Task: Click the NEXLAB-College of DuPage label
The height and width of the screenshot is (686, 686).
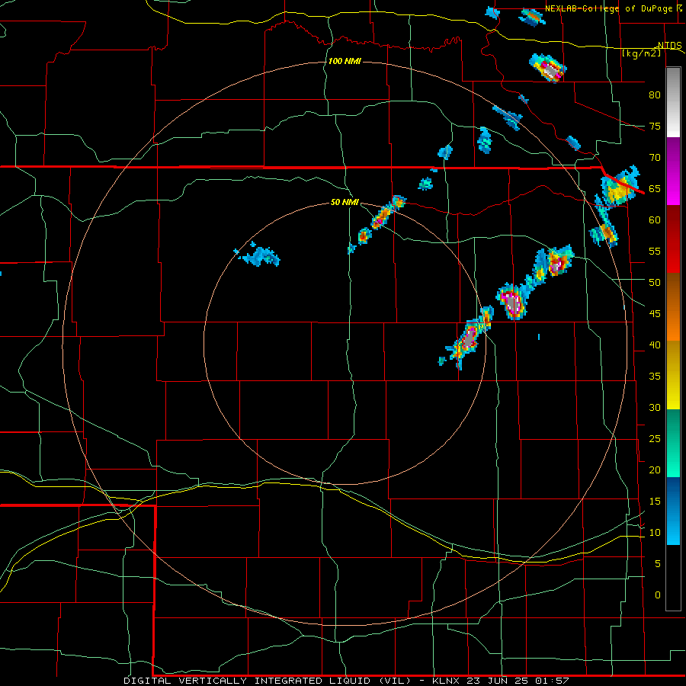Action: tap(610, 8)
